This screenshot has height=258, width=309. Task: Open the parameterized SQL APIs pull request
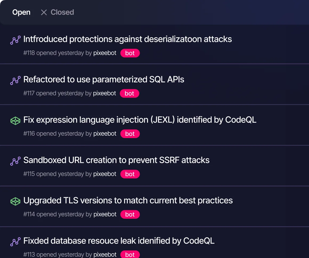104,79
